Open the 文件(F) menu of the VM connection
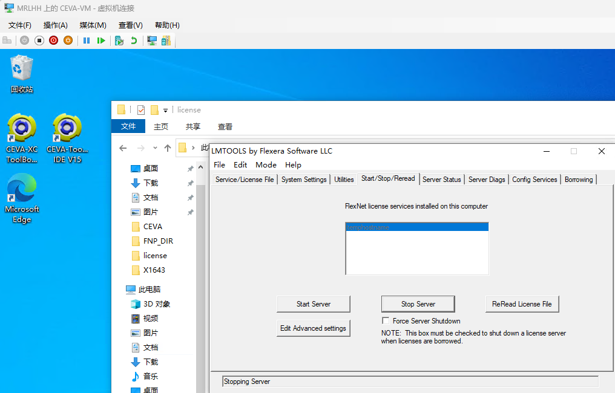Screen dimensions: 615x393 pos(20,25)
